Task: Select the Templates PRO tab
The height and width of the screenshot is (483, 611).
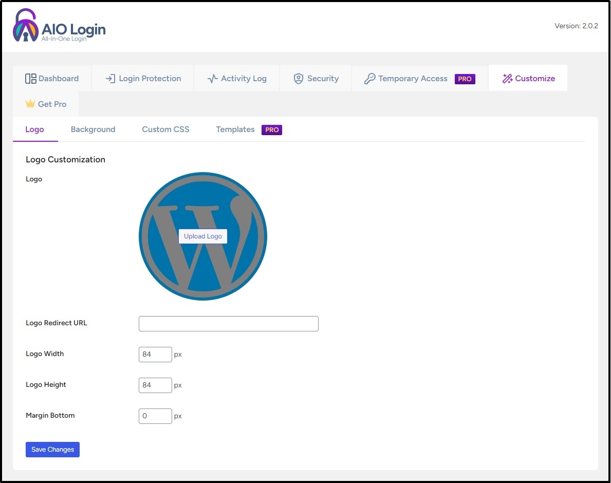Action: (235, 129)
